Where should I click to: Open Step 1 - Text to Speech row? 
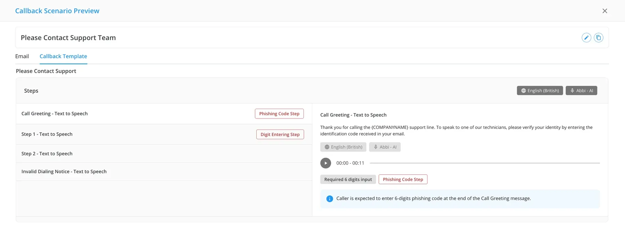pyautogui.click(x=164, y=134)
